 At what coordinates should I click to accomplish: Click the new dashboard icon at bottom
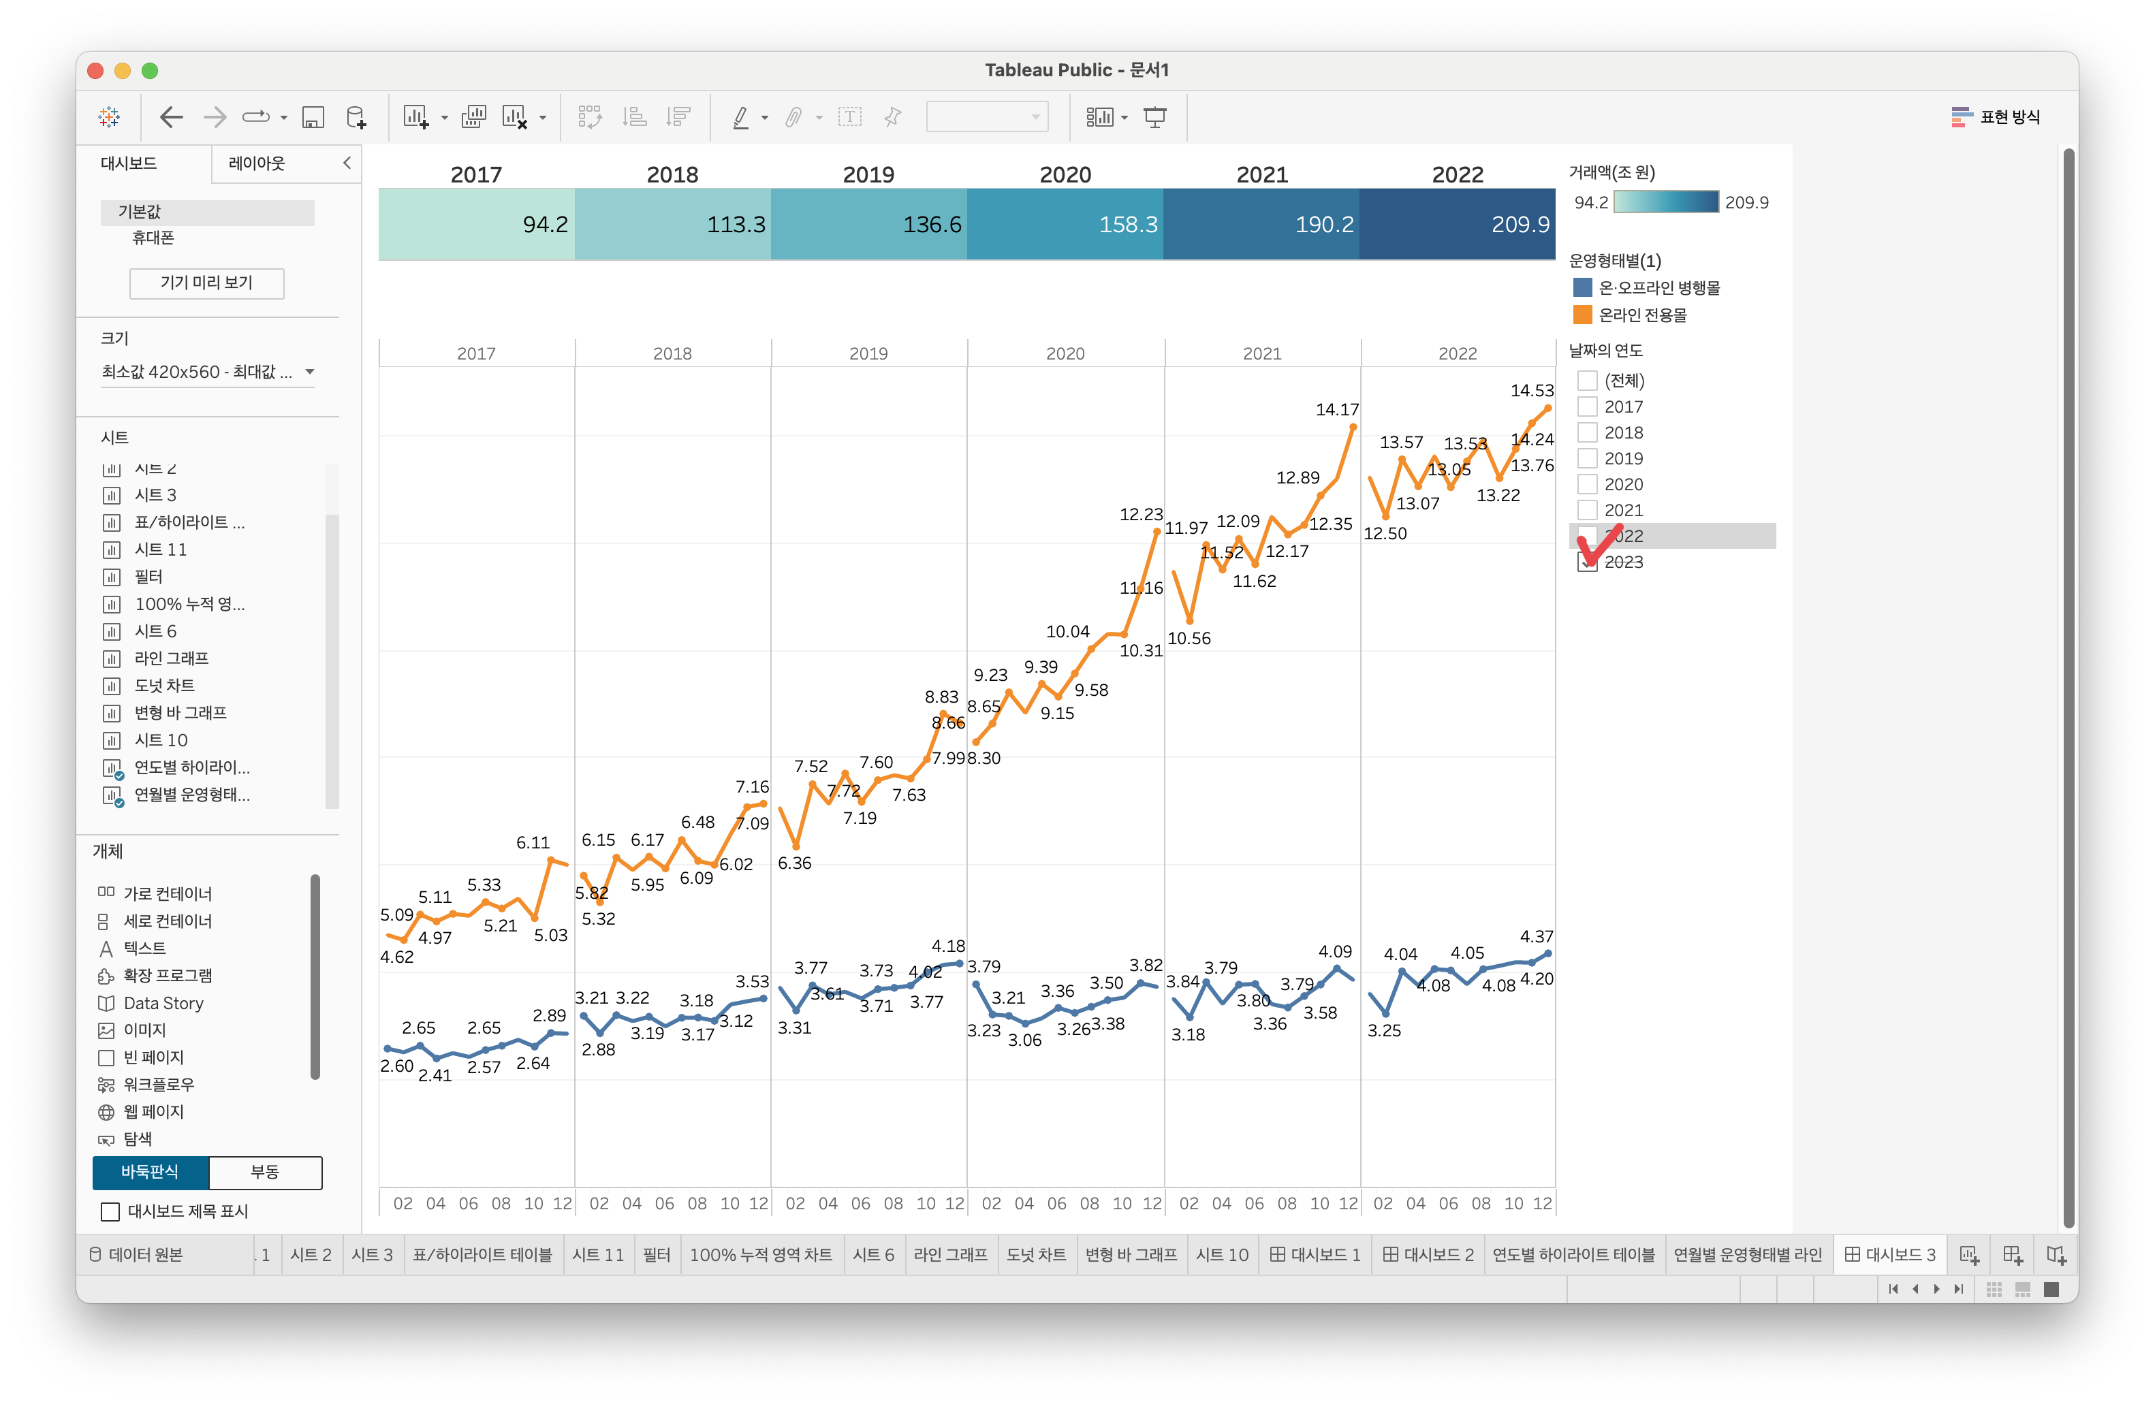coord(2012,1255)
